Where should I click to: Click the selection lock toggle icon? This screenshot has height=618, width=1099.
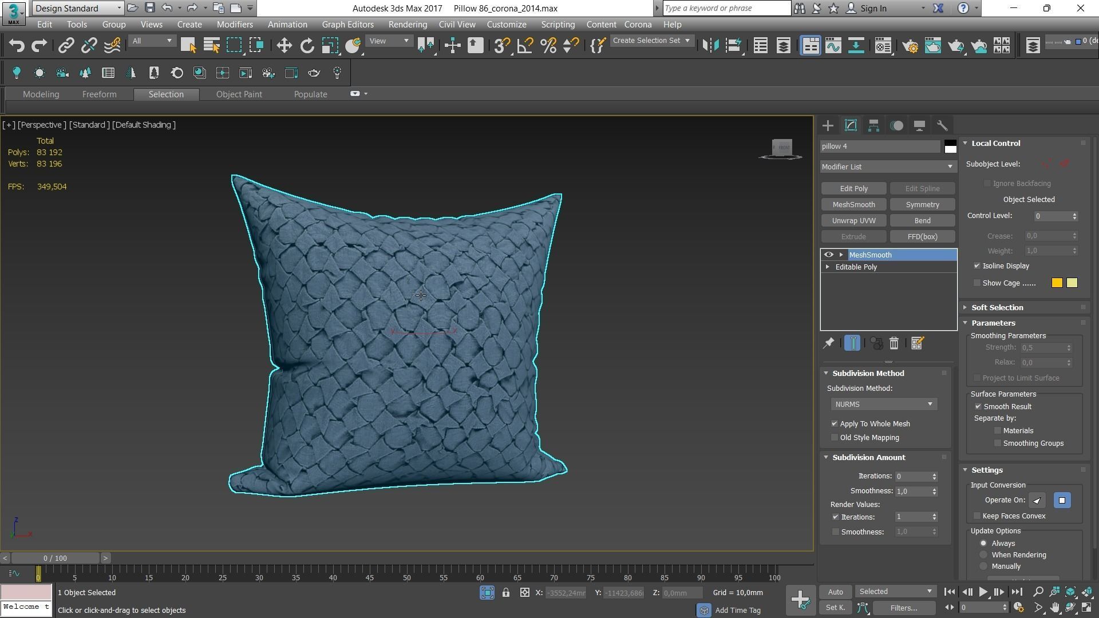(506, 593)
